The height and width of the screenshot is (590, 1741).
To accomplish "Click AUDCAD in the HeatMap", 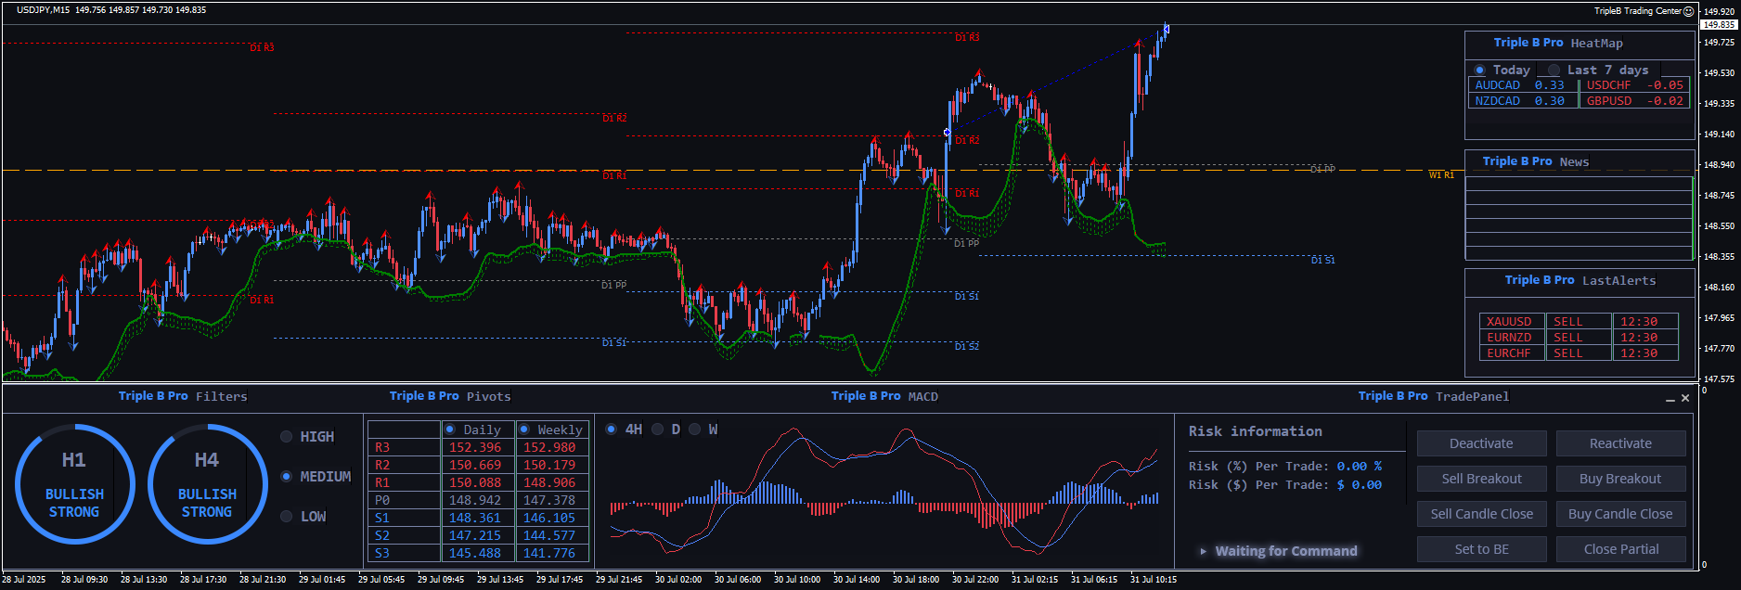I will [x=1498, y=85].
